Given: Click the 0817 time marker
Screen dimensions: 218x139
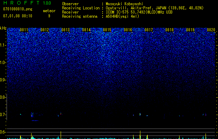Looking at the screenshot, I should point(149,30).
